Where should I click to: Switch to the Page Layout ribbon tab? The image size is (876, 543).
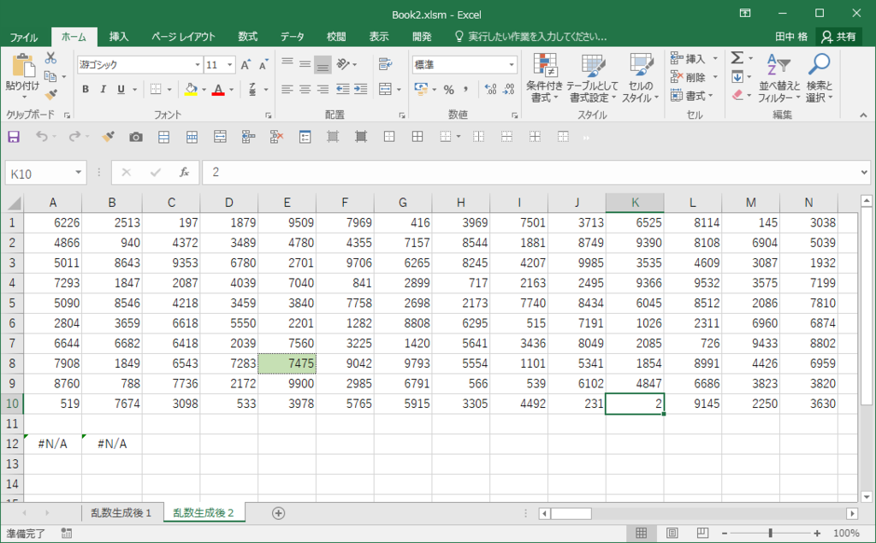[183, 37]
